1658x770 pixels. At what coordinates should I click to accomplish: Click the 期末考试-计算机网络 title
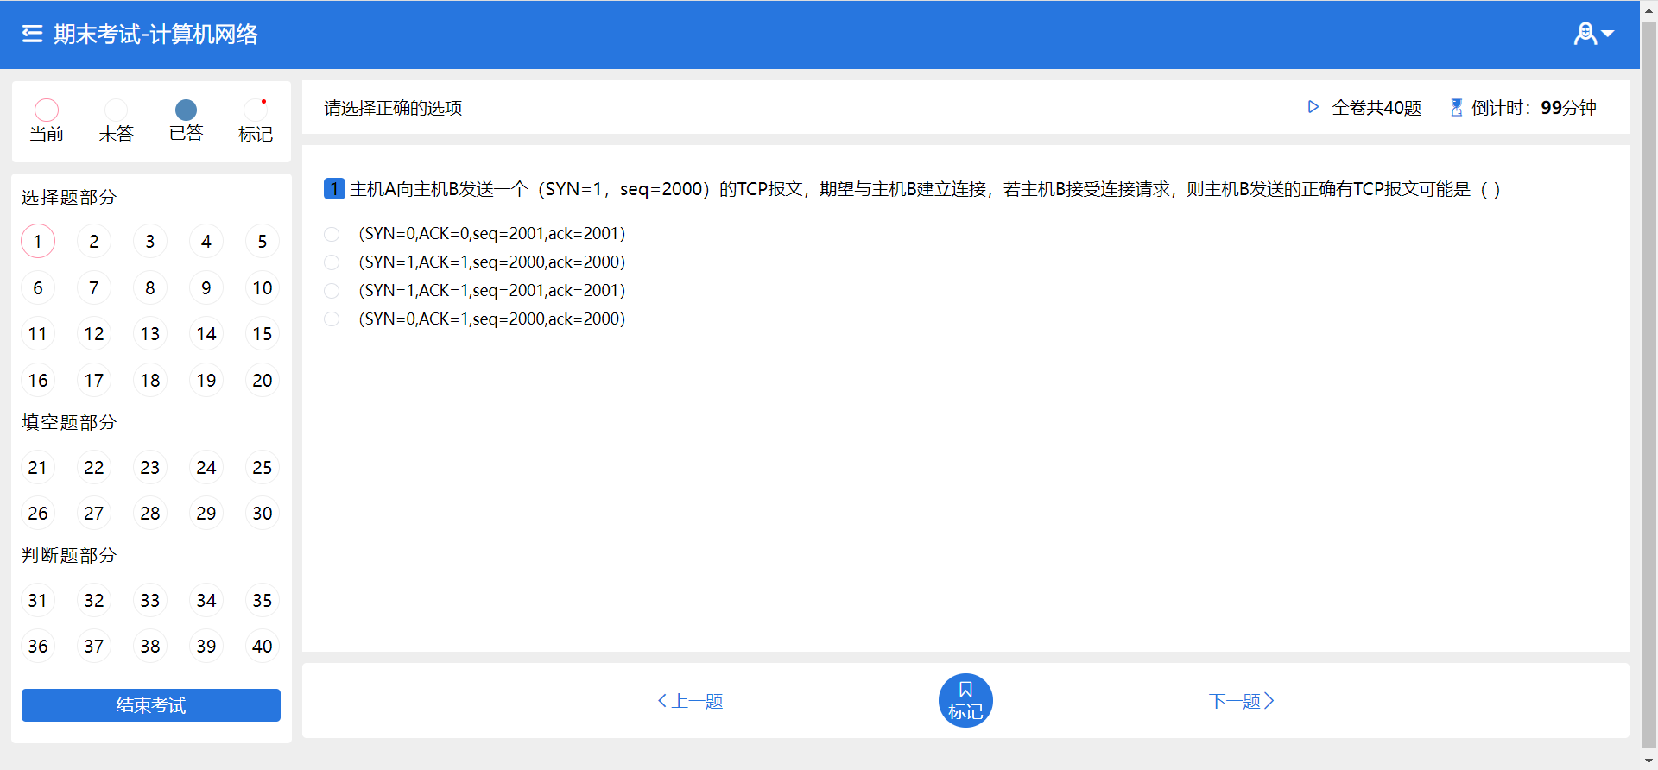point(155,34)
